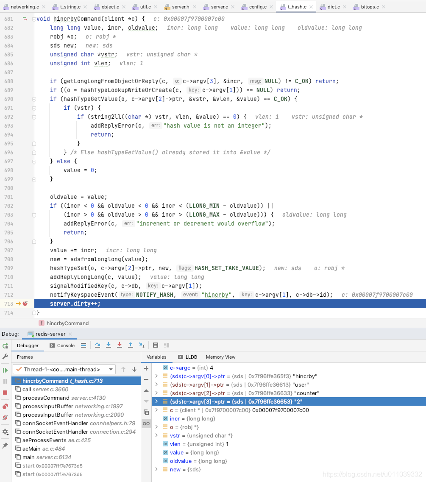The height and width of the screenshot is (482, 426).
Task: Collapse the if block fold at line 690
Action: click(34, 99)
